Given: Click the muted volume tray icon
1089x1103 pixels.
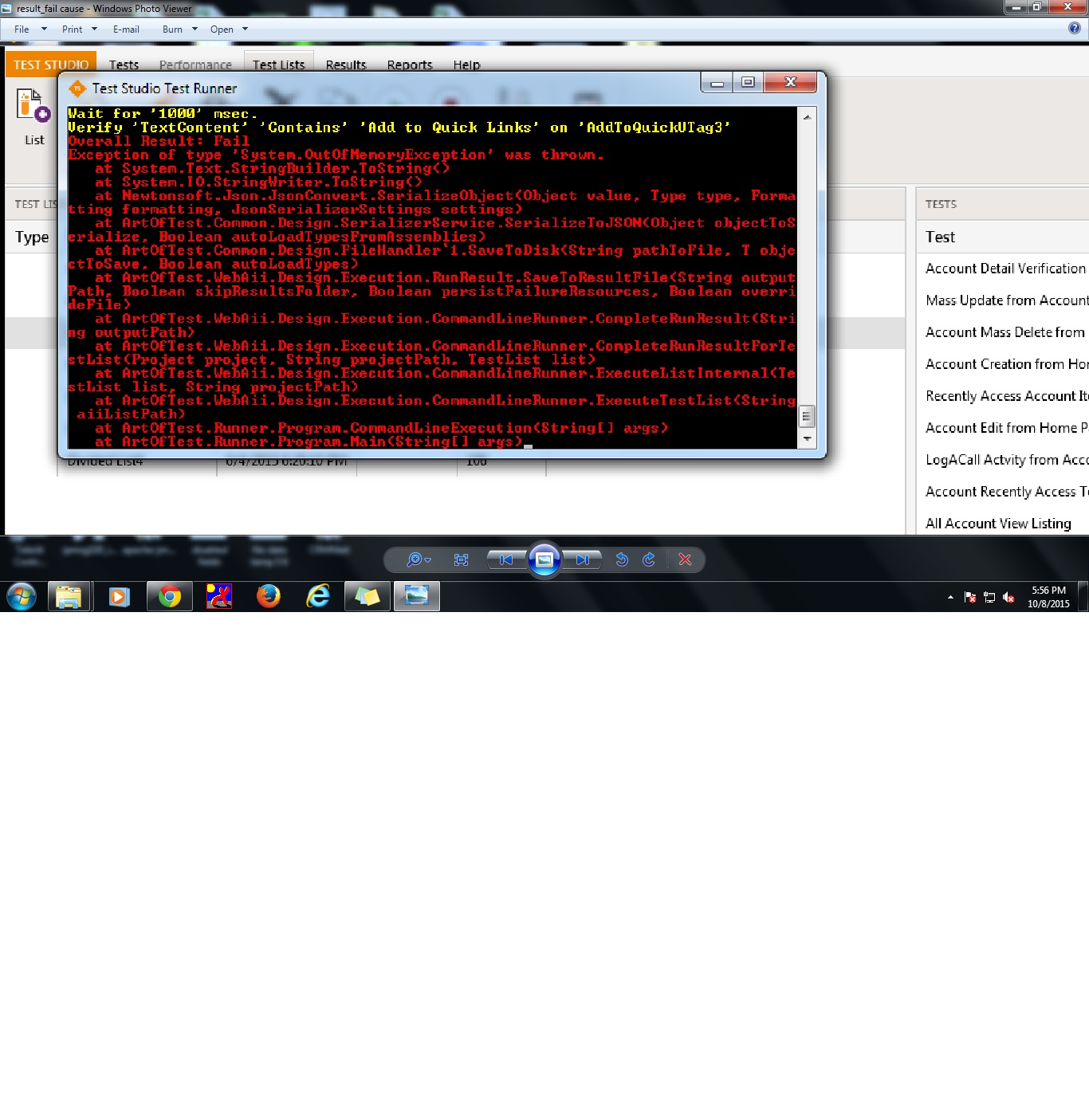Looking at the screenshot, I should coord(1008,597).
